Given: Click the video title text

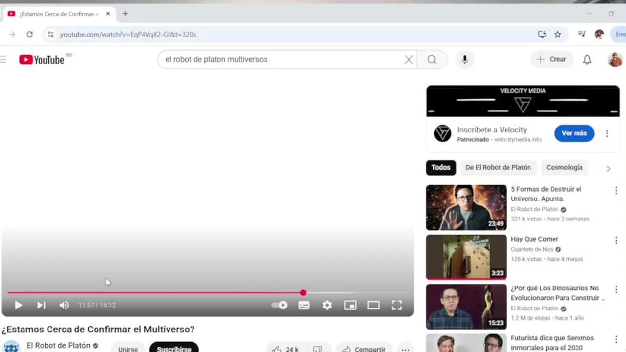Looking at the screenshot, I should pyautogui.click(x=98, y=330).
